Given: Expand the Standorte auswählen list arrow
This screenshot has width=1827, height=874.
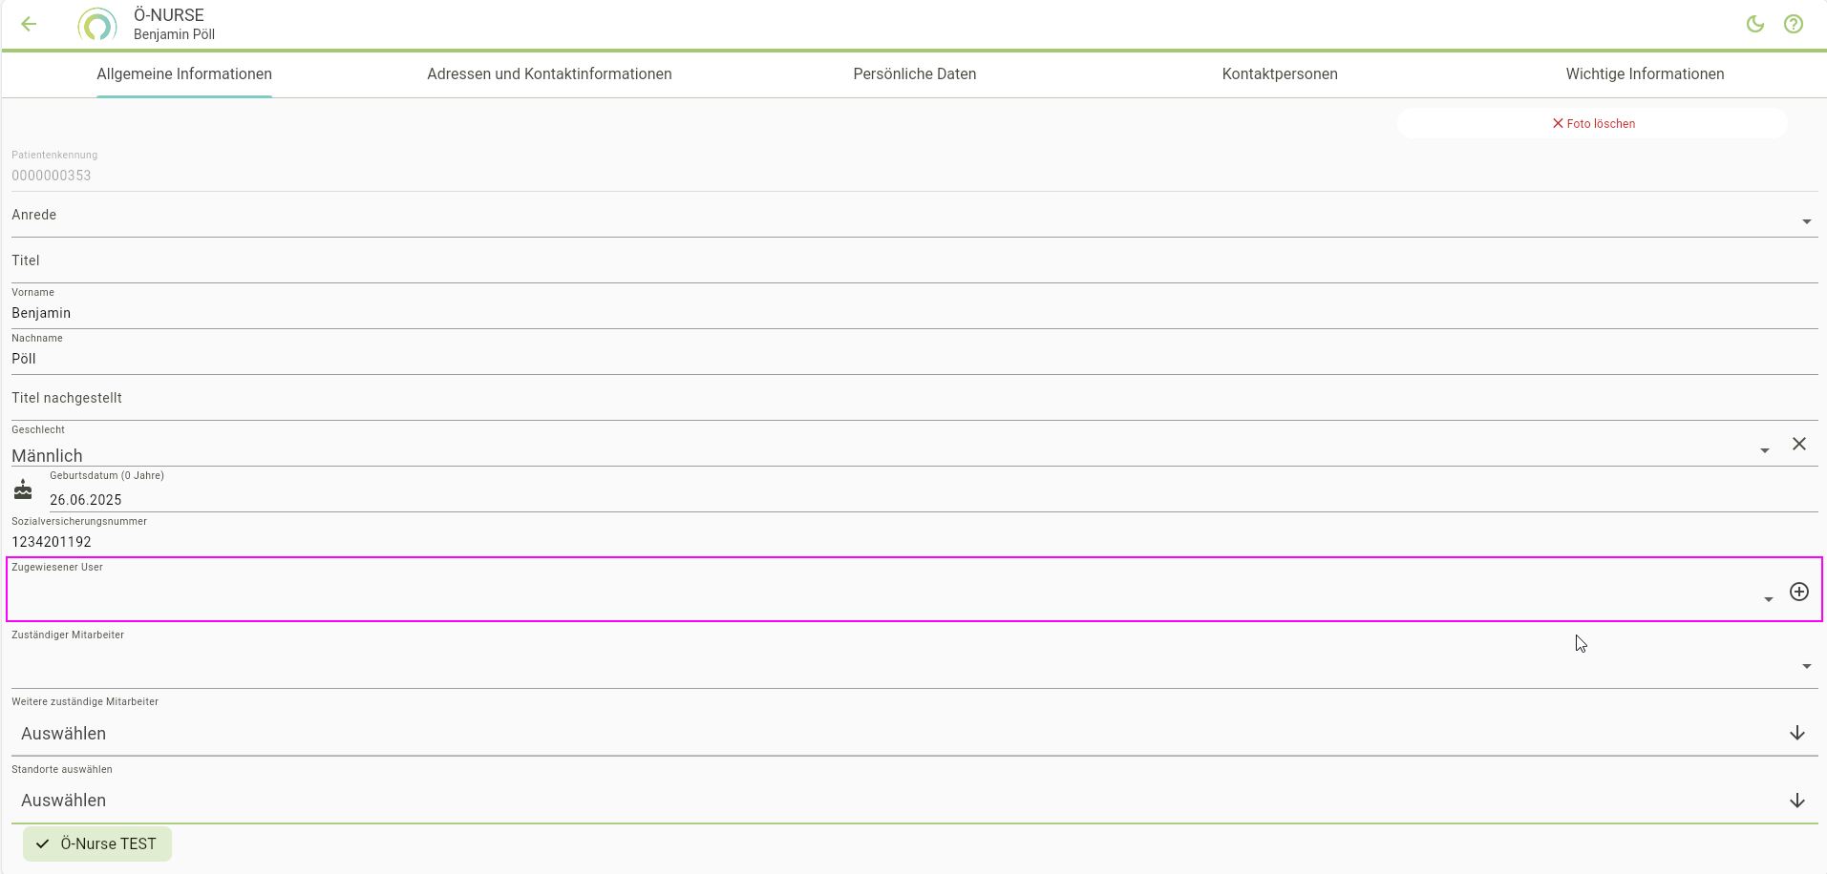Looking at the screenshot, I should click(x=1795, y=800).
